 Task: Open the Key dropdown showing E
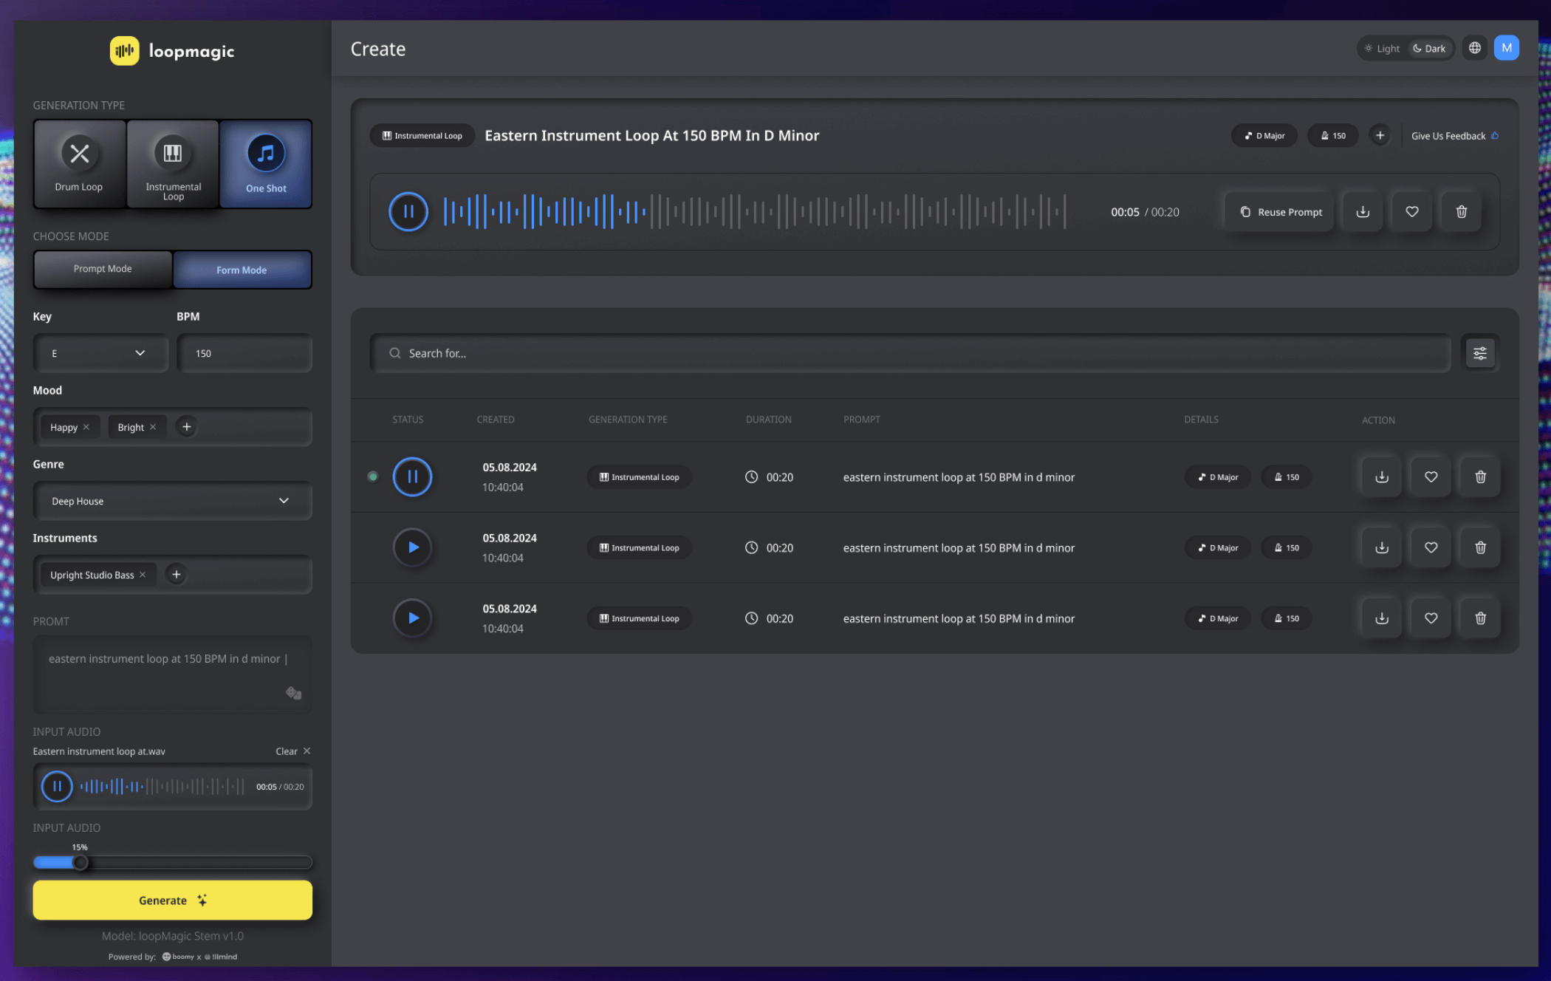click(x=100, y=353)
